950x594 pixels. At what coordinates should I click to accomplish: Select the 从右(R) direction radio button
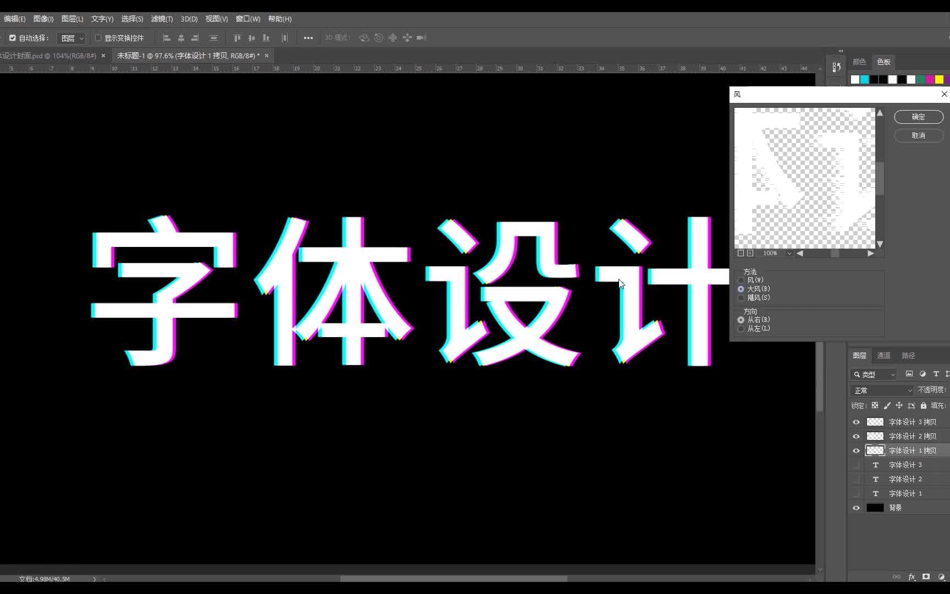741,320
